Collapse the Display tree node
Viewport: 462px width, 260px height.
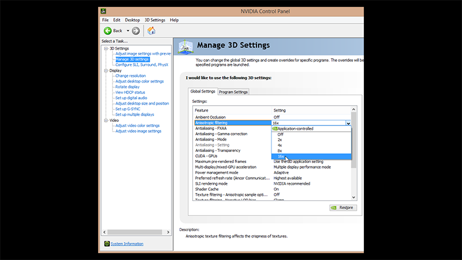[x=106, y=70]
